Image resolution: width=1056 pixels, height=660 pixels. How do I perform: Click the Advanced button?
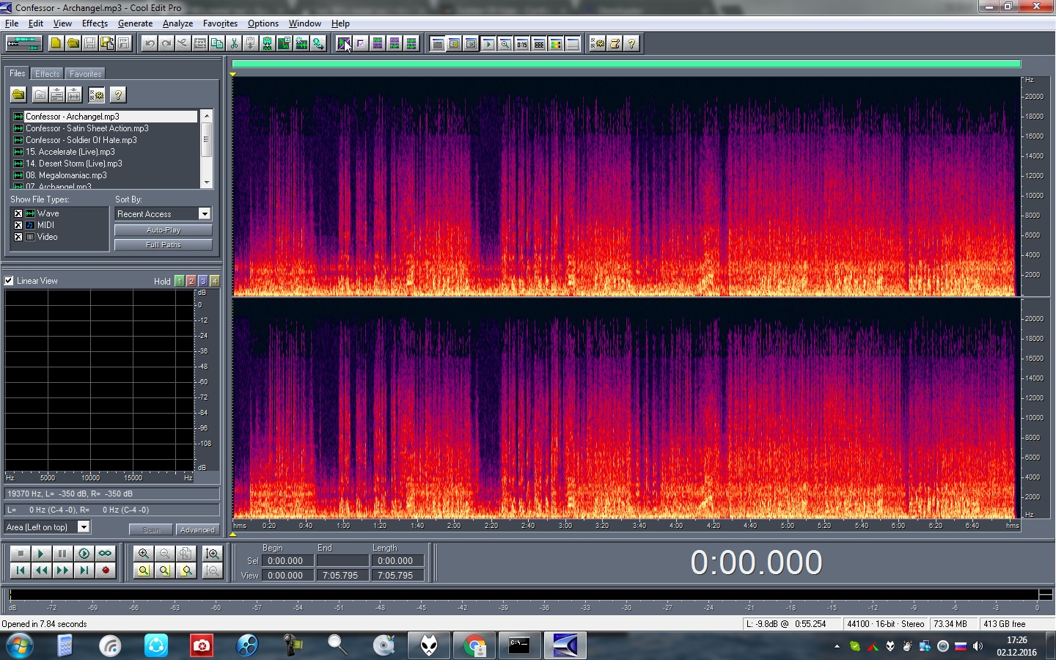(197, 529)
